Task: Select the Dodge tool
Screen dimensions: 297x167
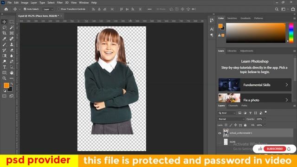Action: click(x=4, y=61)
